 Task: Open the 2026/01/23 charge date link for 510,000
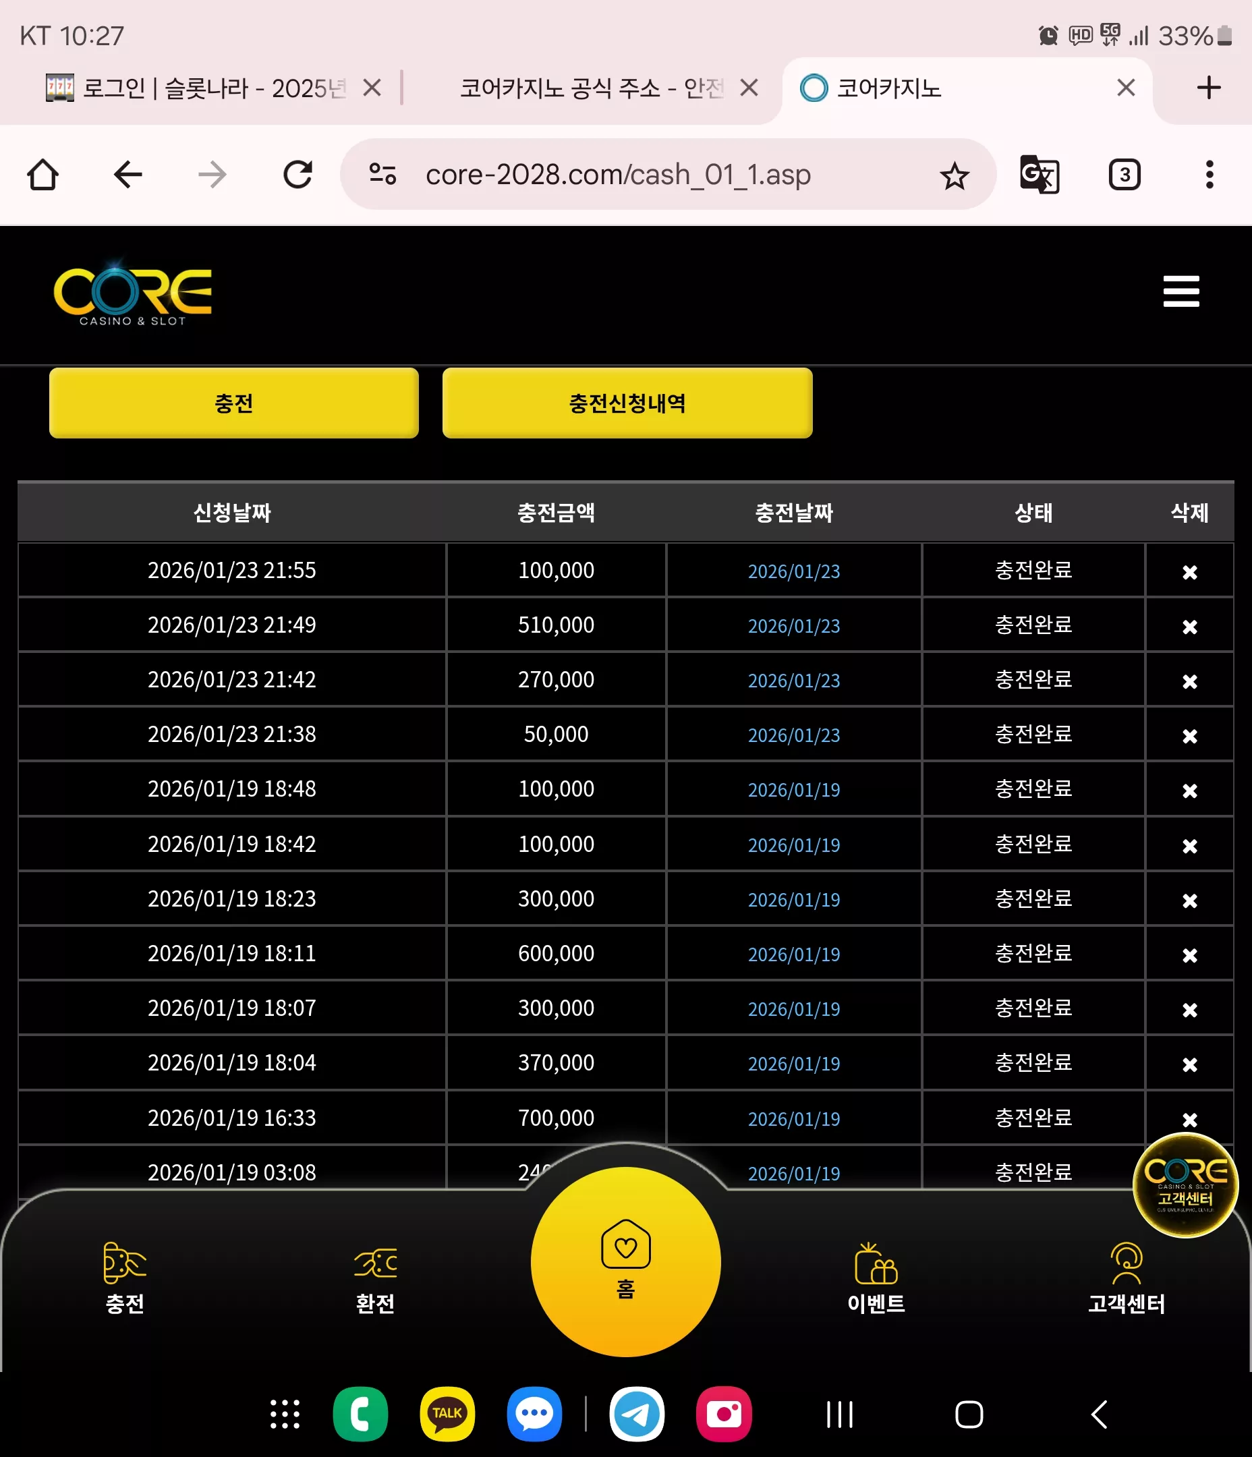click(793, 626)
